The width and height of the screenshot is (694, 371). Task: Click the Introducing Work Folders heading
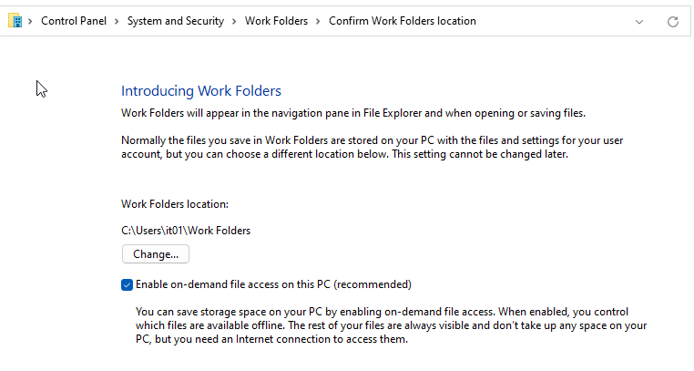201,91
